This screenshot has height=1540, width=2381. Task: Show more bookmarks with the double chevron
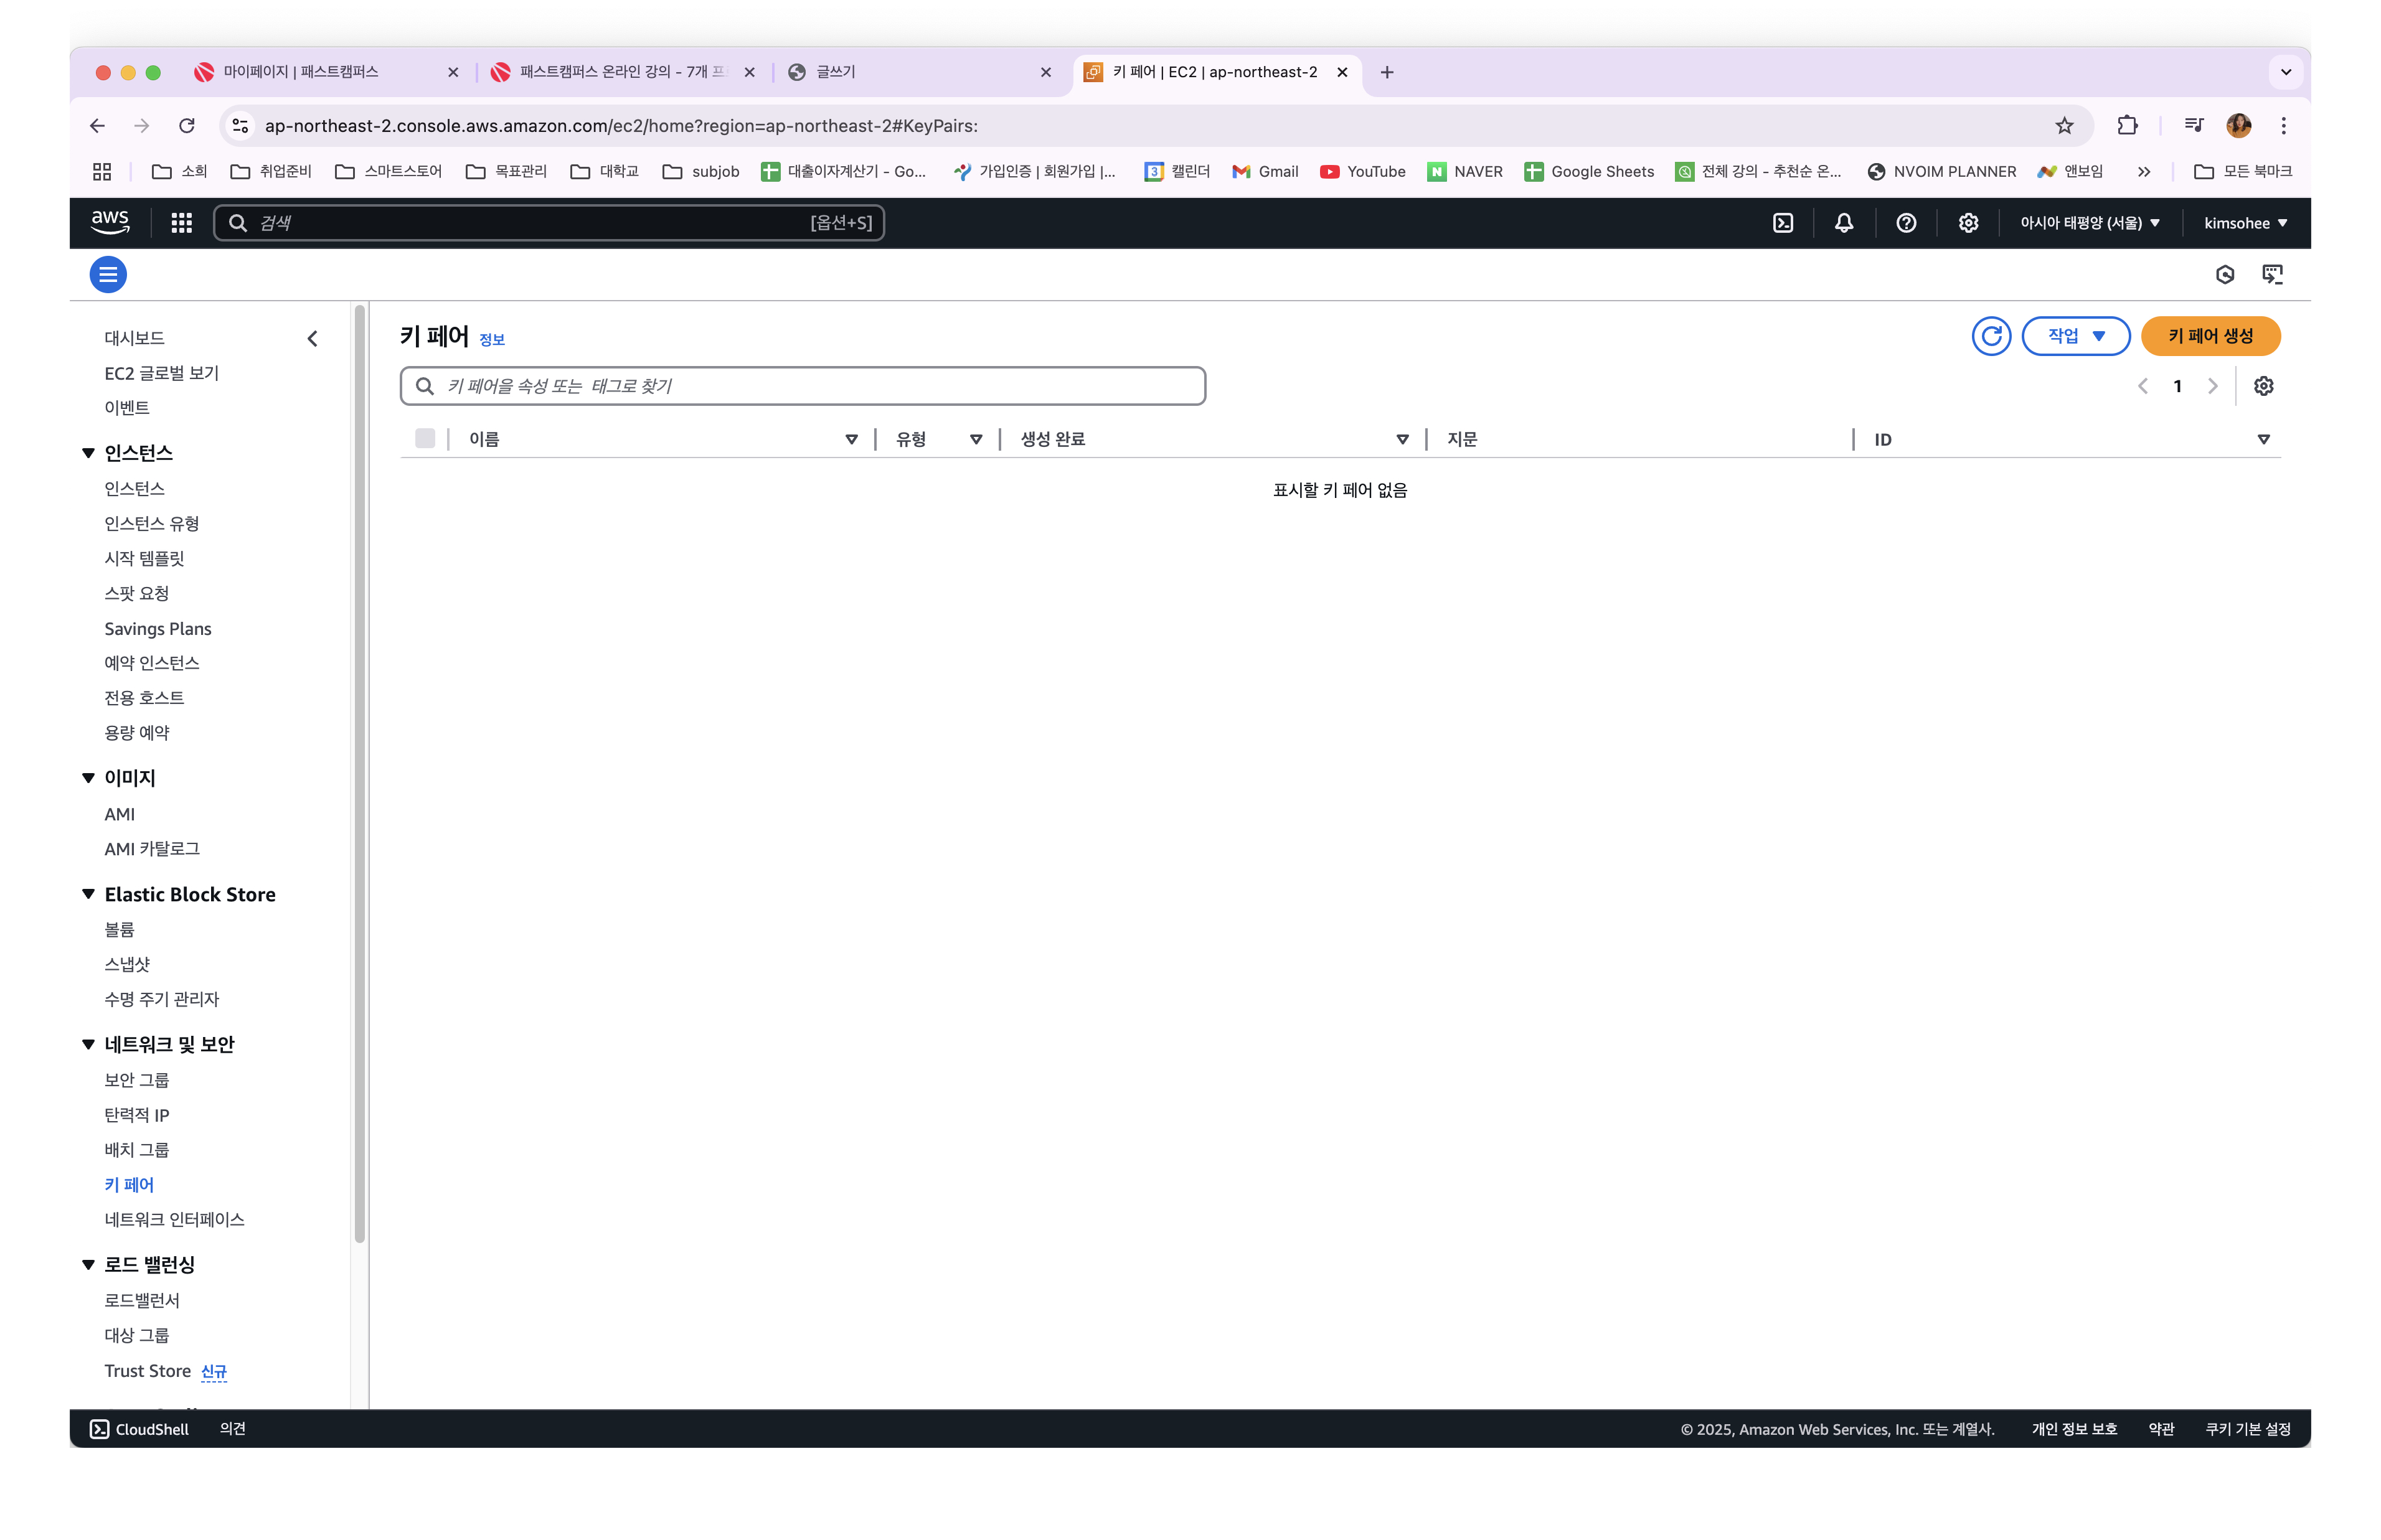pos(2143,171)
